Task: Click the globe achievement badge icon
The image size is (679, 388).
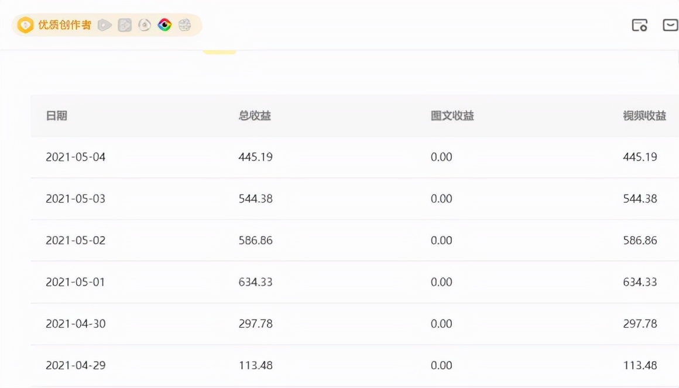Action: [184, 25]
